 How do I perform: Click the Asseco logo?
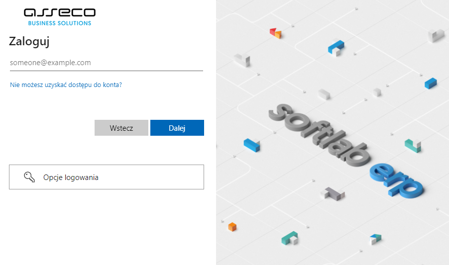(x=60, y=13)
